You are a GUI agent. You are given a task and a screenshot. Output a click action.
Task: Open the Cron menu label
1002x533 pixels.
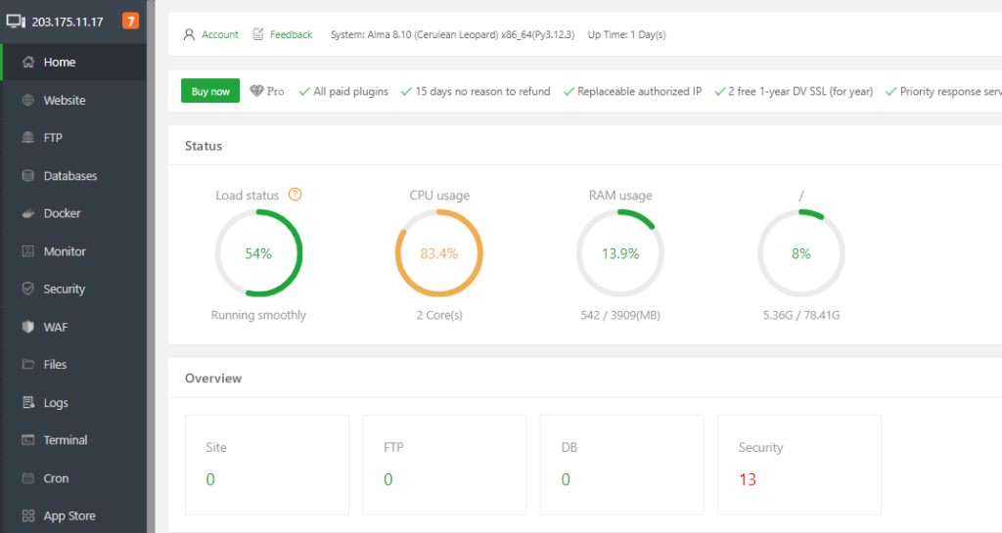click(56, 478)
